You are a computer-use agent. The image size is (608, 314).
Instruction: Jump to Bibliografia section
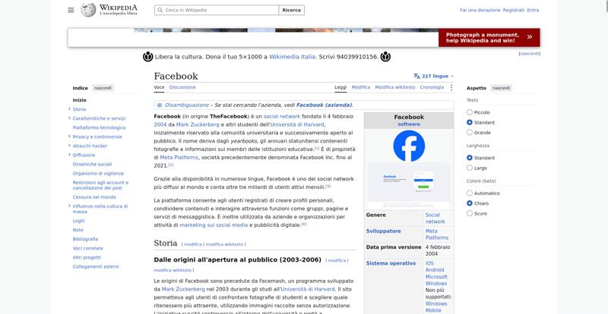[85, 239]
